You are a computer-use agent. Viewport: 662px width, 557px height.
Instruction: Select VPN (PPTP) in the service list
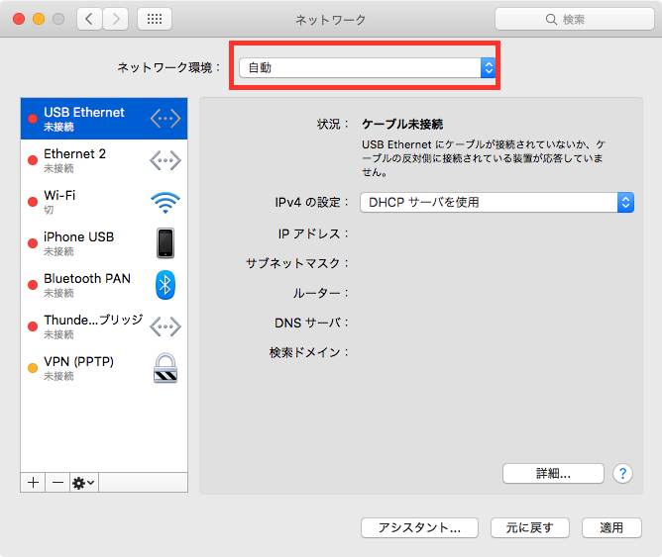(104, 368)
